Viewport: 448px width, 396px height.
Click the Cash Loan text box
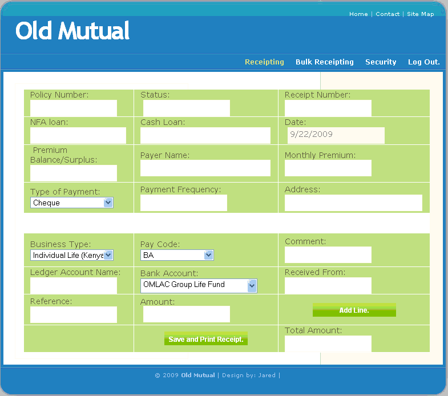pyautogui.click(x=205, y=135)
